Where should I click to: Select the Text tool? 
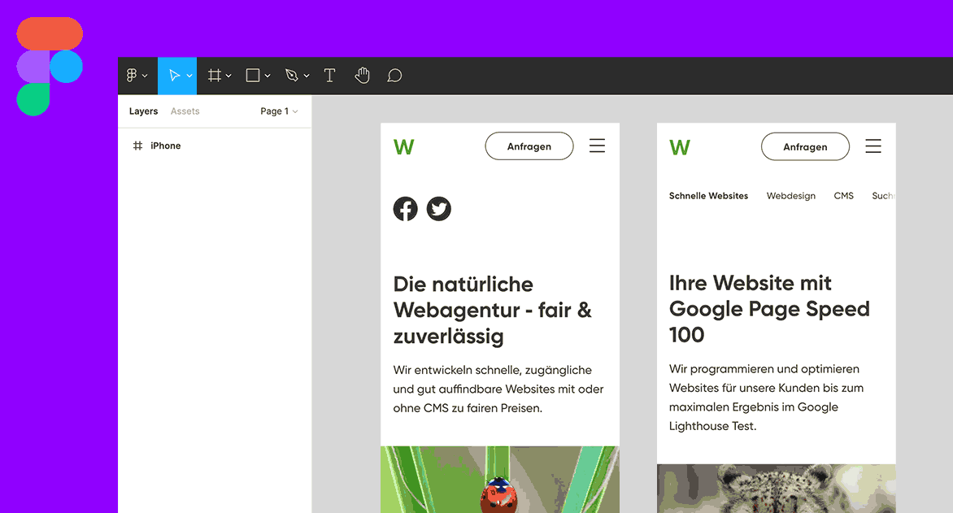329,76
